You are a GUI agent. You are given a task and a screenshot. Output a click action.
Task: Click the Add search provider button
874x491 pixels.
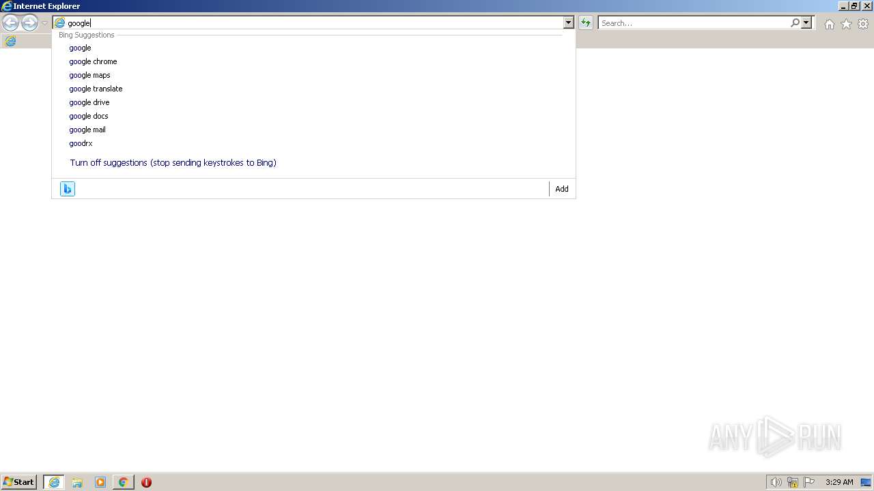tap(562, 189)
